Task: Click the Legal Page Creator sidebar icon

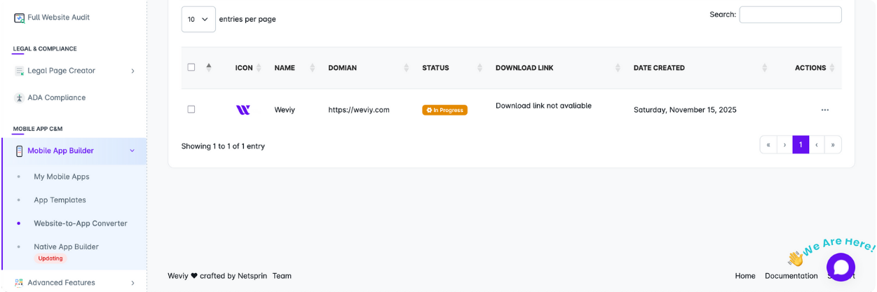Action: click(x=20, y=71)
